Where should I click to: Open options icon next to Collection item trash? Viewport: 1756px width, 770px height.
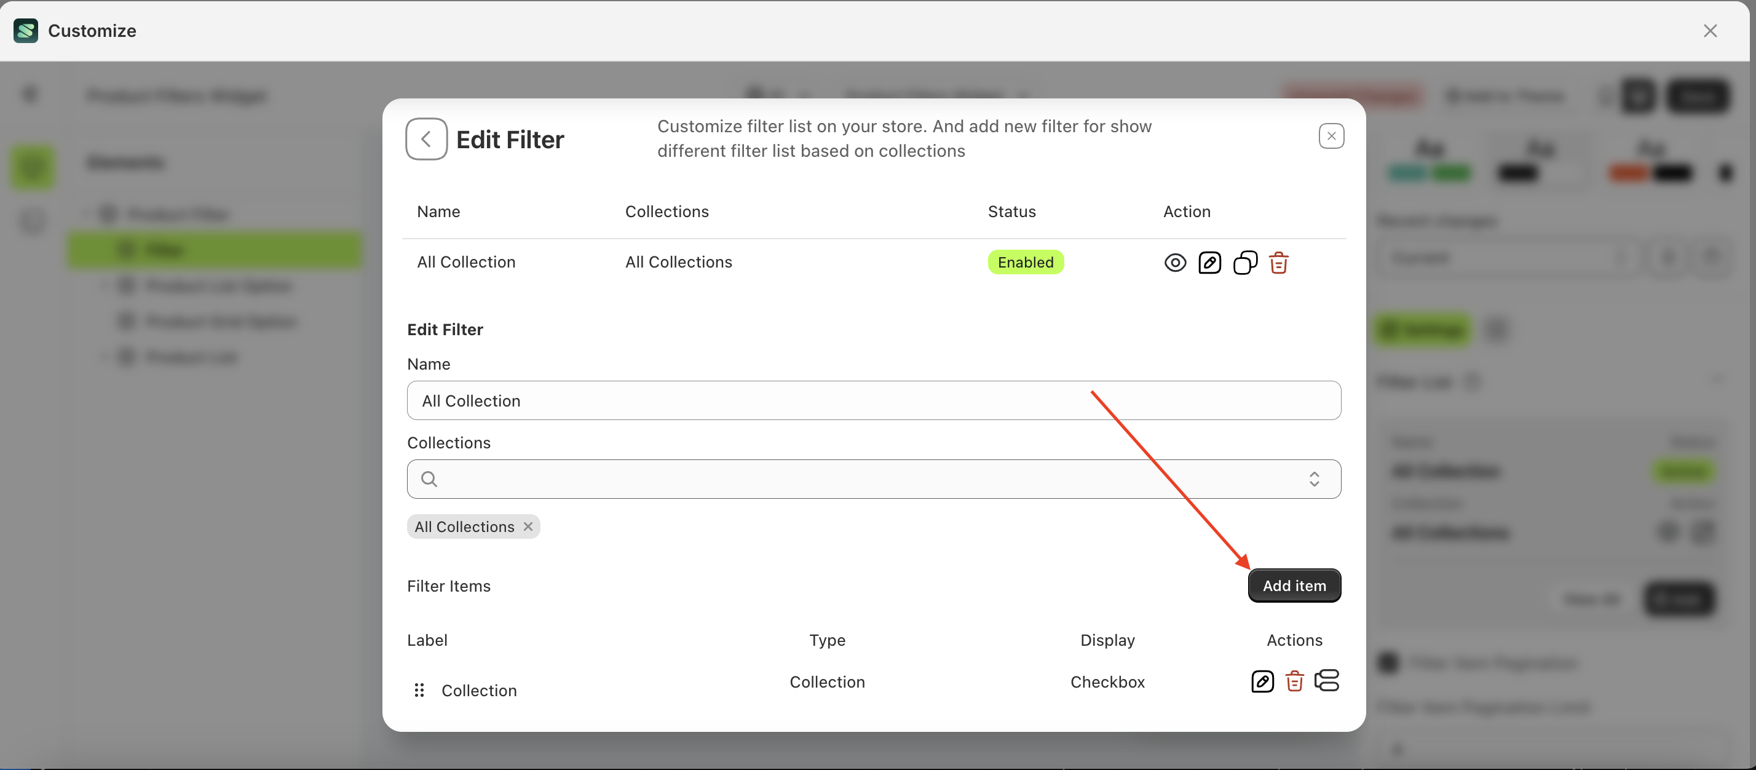(x=1327, y=681)
